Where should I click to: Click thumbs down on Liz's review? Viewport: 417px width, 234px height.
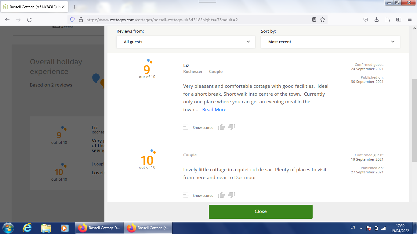(232, 127)
